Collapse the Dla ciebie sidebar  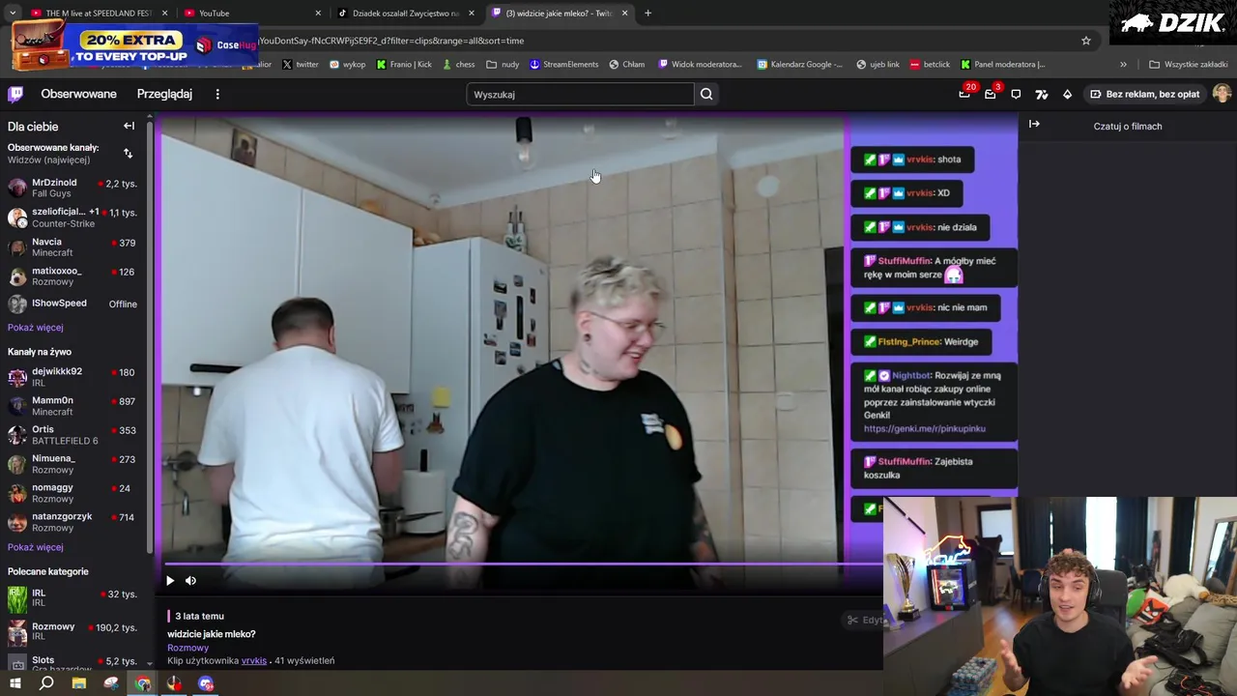(x=129, y=126)
